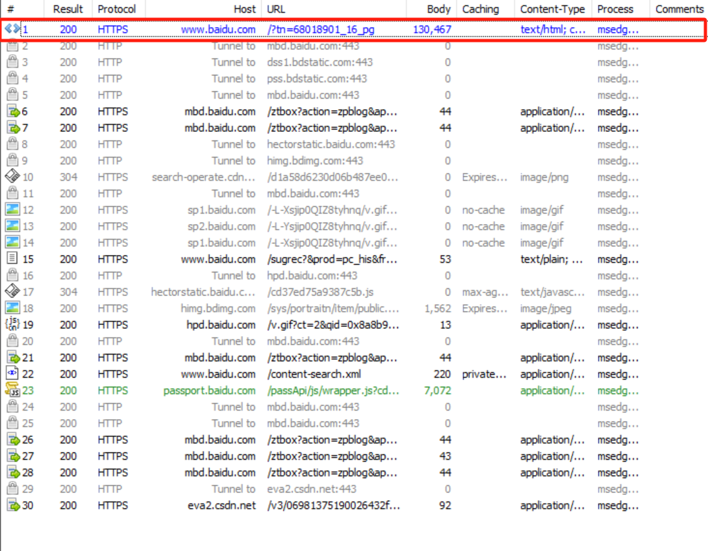Click the green-arrow POST icon of session 6
This screenshot has width=708, height=551.
(13, 111)
